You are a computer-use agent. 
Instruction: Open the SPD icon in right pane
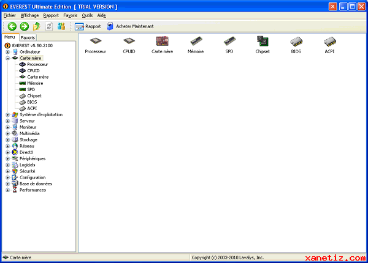tap(229, 45)
